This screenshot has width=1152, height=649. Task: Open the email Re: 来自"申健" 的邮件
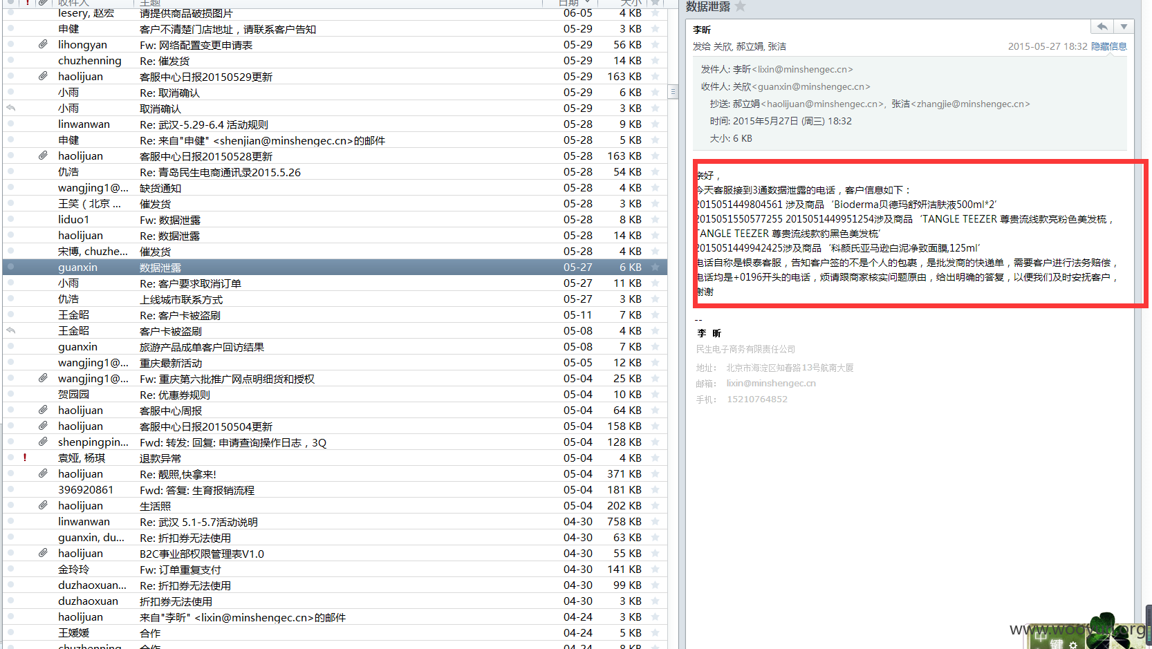tap(335, 140)
